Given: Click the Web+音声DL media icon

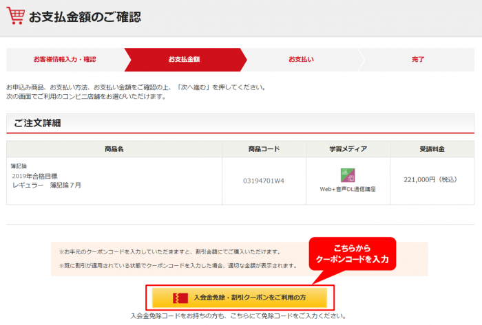Looking at the screenshot, I should (347, 175).
